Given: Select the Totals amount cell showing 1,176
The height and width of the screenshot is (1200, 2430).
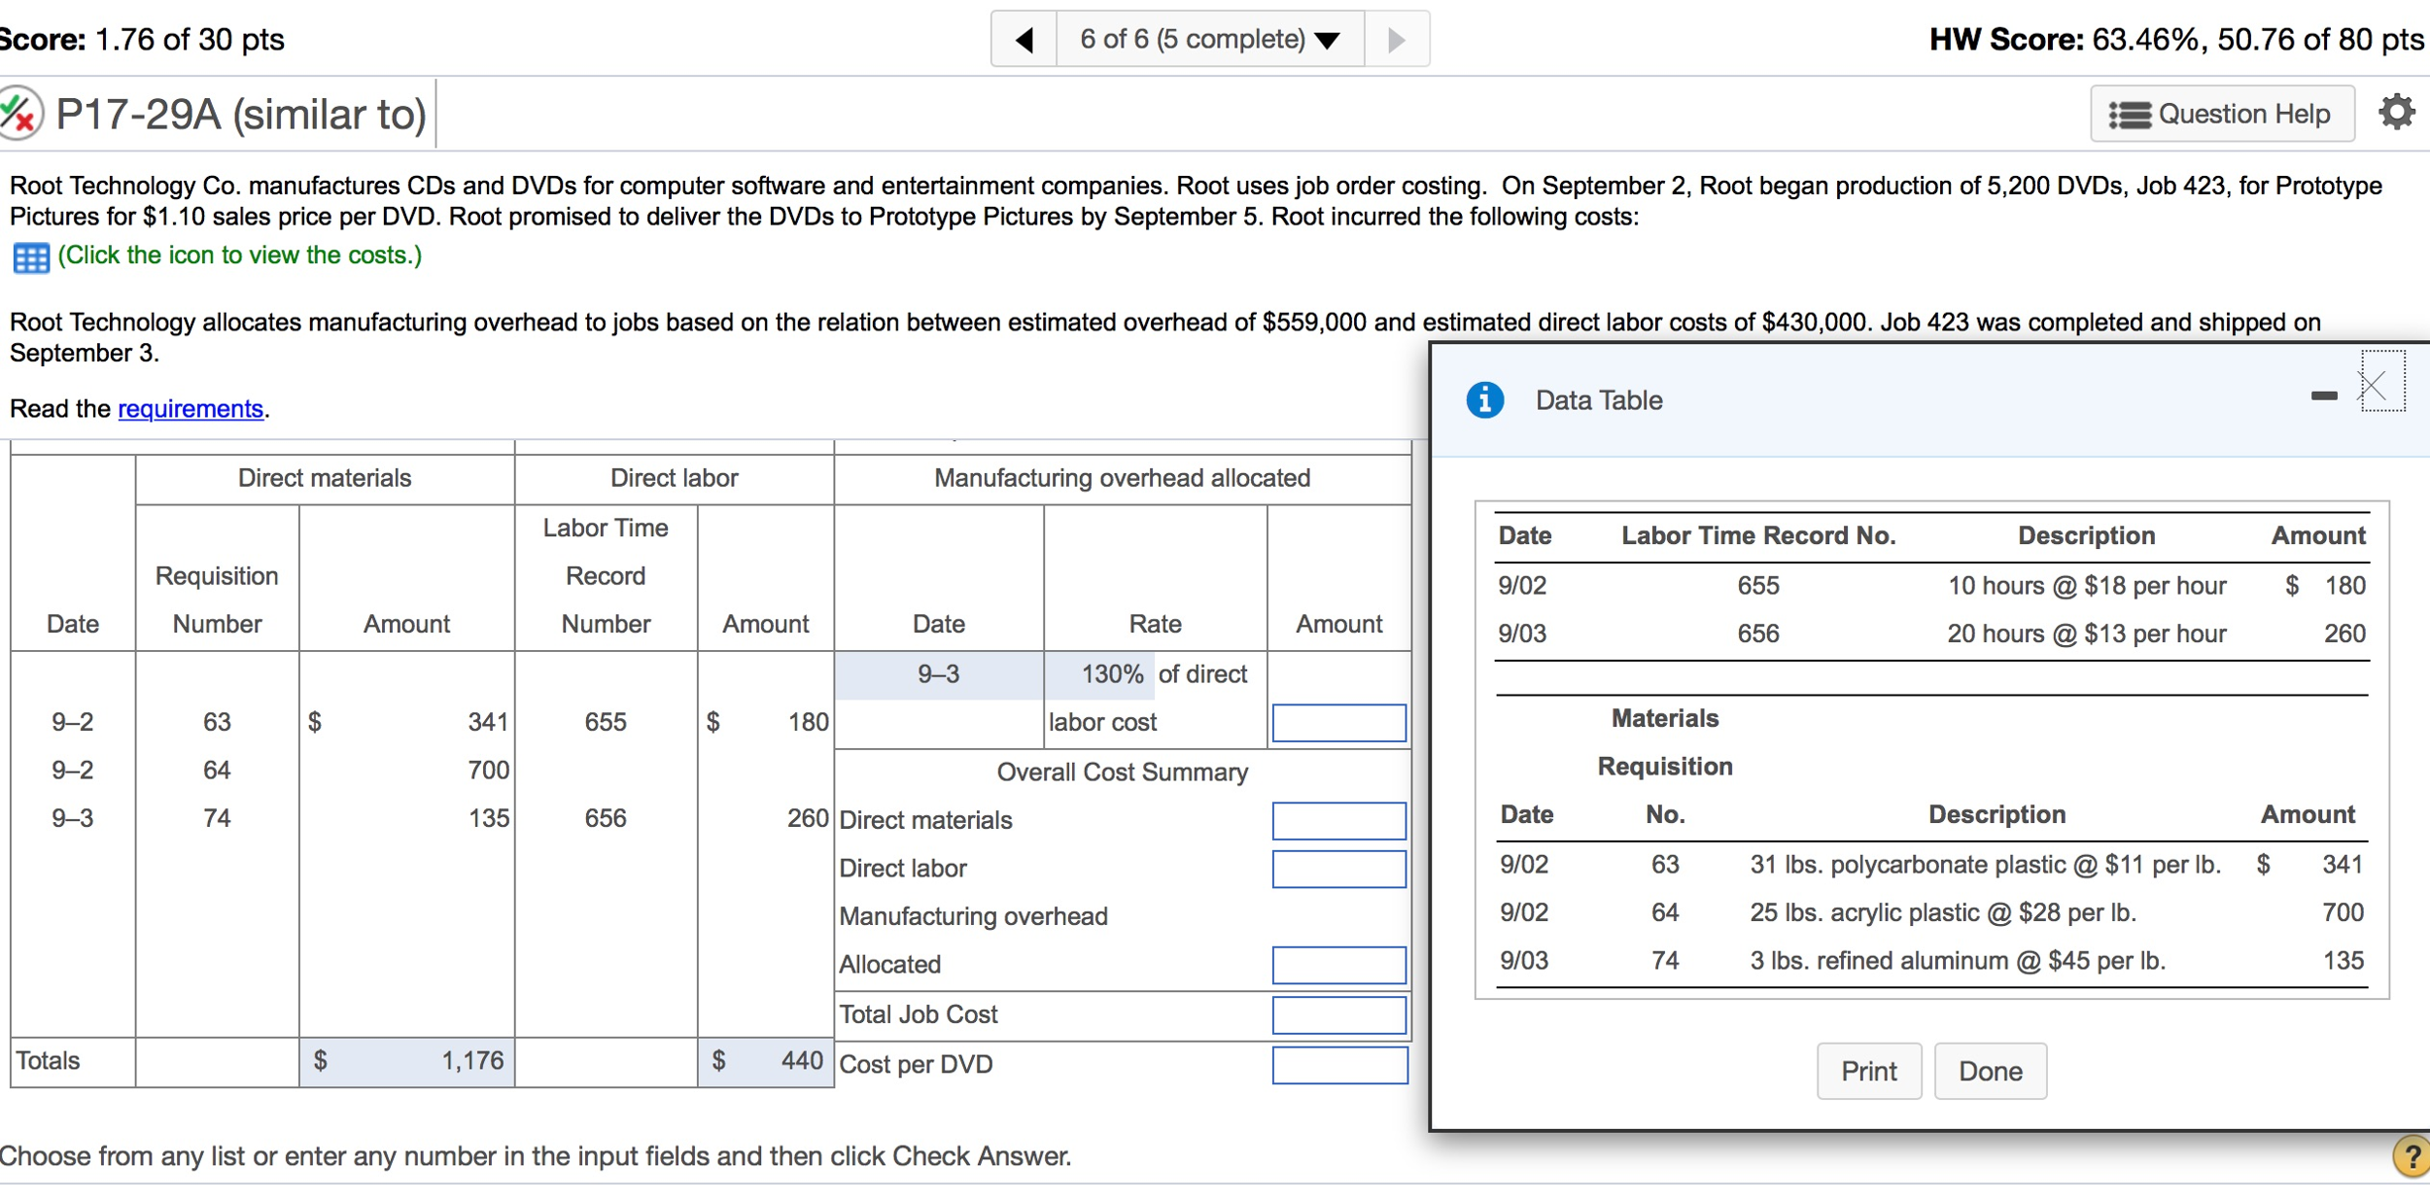Looking at the screenshot, I should pyautogui.click(x=408, y=1060).
